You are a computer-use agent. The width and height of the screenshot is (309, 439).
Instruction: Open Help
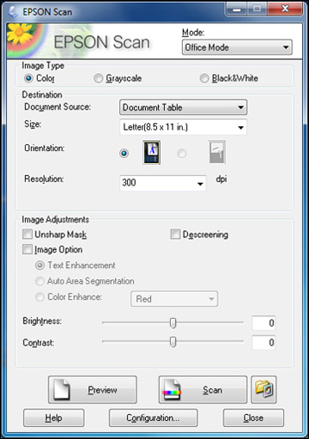[54, 418]
